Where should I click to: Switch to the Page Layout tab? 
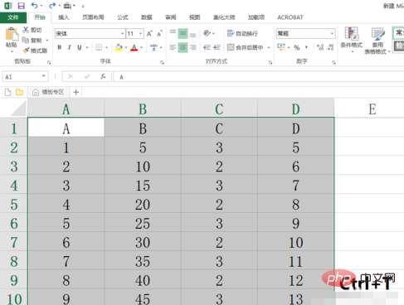click(x=93, y=17)
